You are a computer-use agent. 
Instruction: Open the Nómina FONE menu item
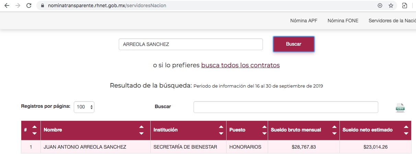coord(343,21)
